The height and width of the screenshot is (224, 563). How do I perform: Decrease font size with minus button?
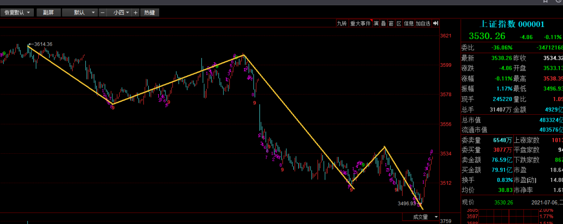(x=102, y=12)
